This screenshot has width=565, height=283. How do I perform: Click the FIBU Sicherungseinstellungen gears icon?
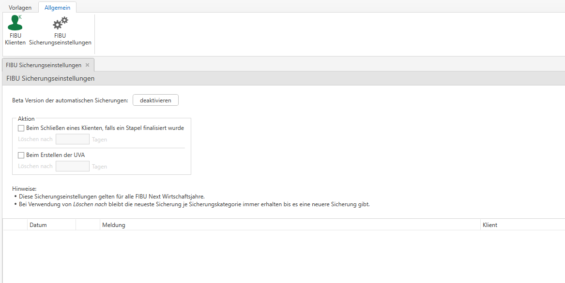point(60,24)
